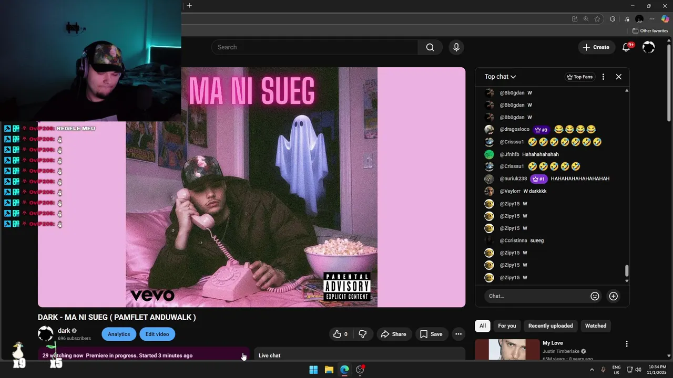673x378 pixels.
Task: Open the emoji picker in chat
Action: [595, 296]
